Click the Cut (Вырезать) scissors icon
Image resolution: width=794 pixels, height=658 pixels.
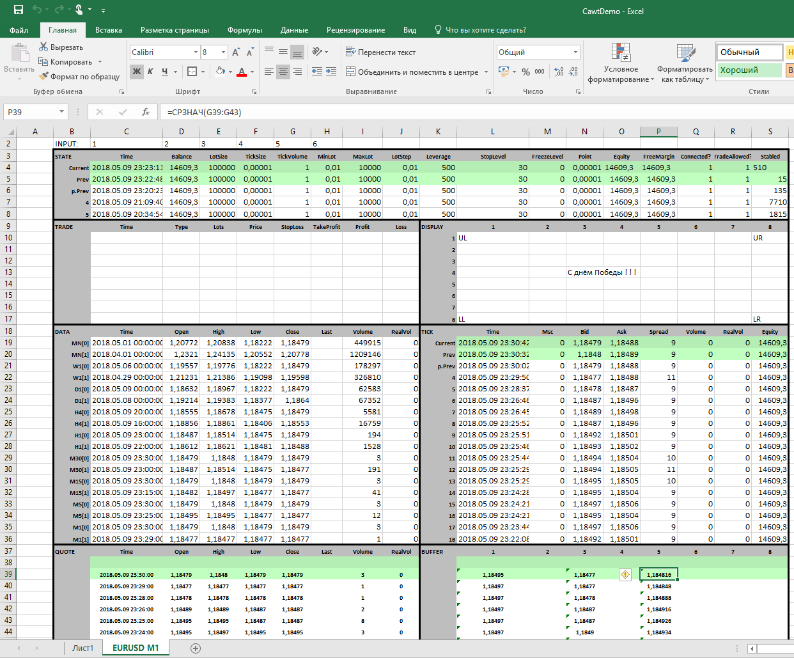pyautogui.click(x=43, y=47)
